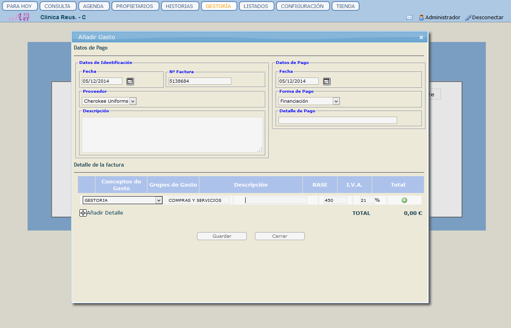This screenshot has width=511, height=328.
Task: Focus the Nº Factura input field
Action: pos(200,81)
